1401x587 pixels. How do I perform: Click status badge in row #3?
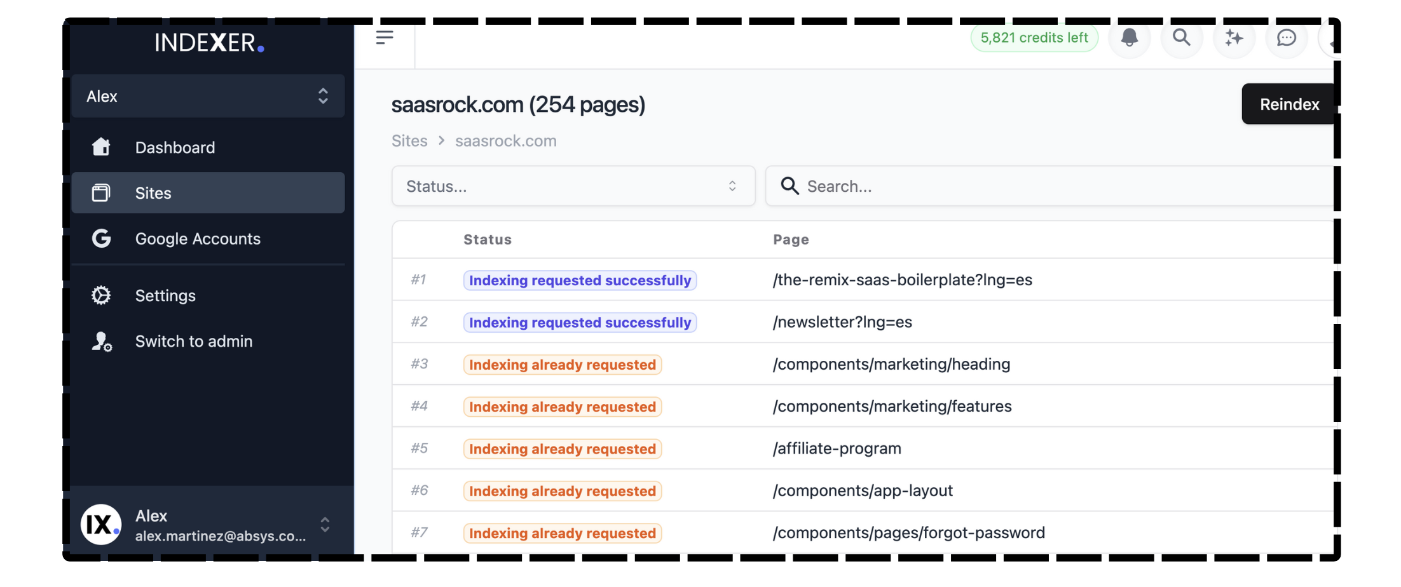coord(563,365)
